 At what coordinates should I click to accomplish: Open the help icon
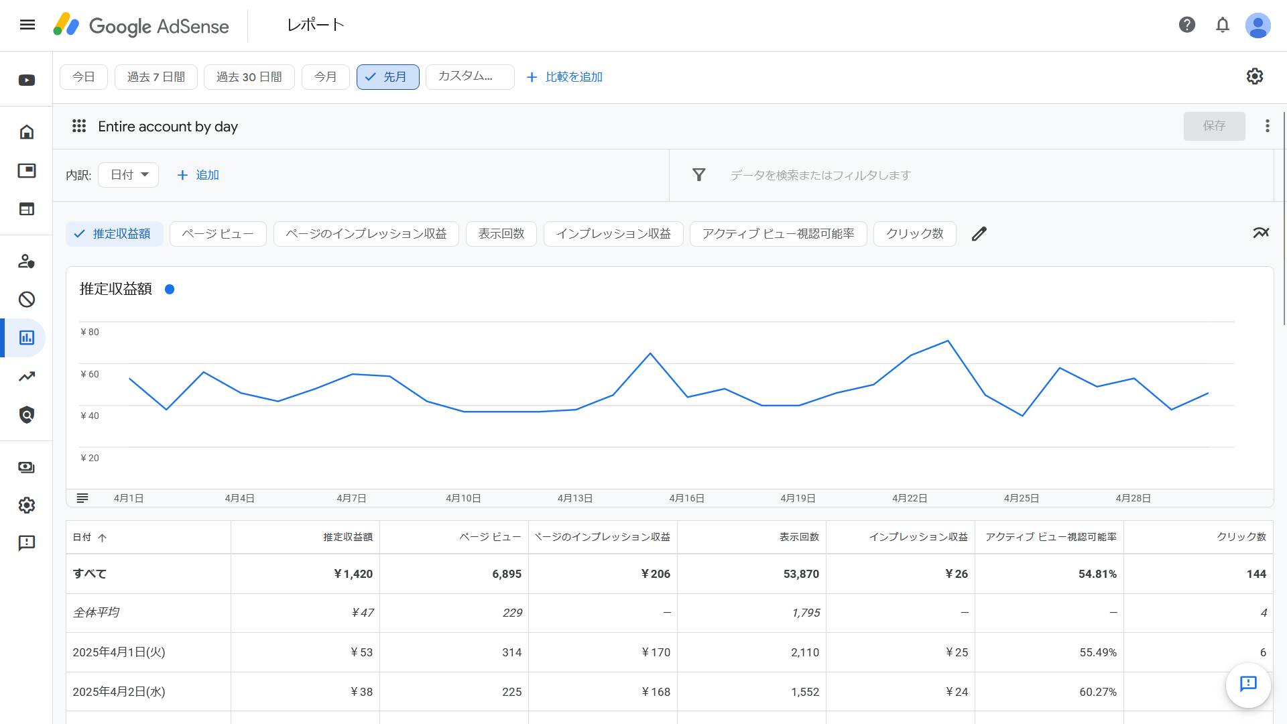coord(1186,25)
